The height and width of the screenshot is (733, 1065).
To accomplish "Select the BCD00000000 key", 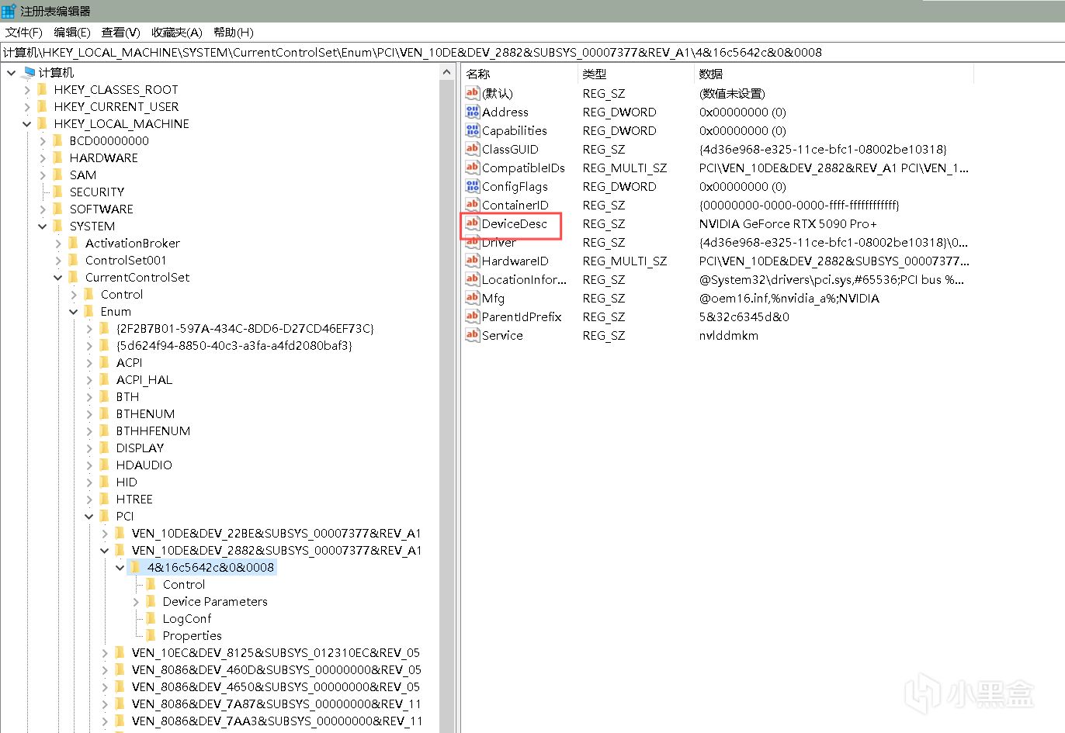I will point(109,140).
